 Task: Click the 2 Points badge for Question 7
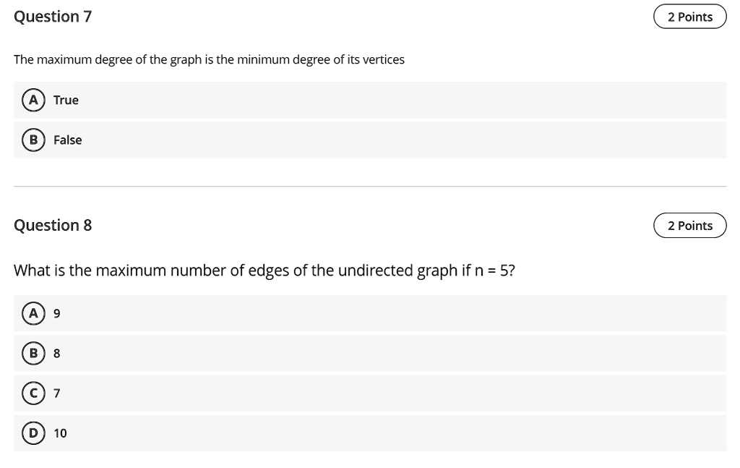coord(689,16)
